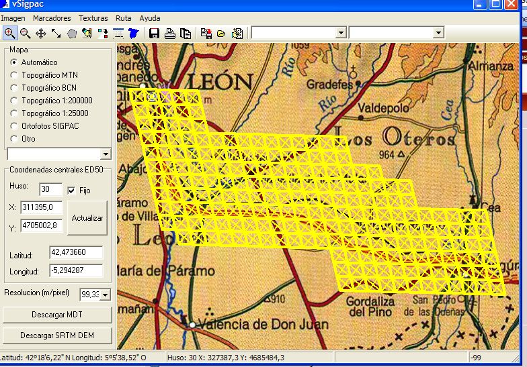Pick the diagonal measure distance tool
This screenshot has width=527, height=367.
tap(56, 33)
